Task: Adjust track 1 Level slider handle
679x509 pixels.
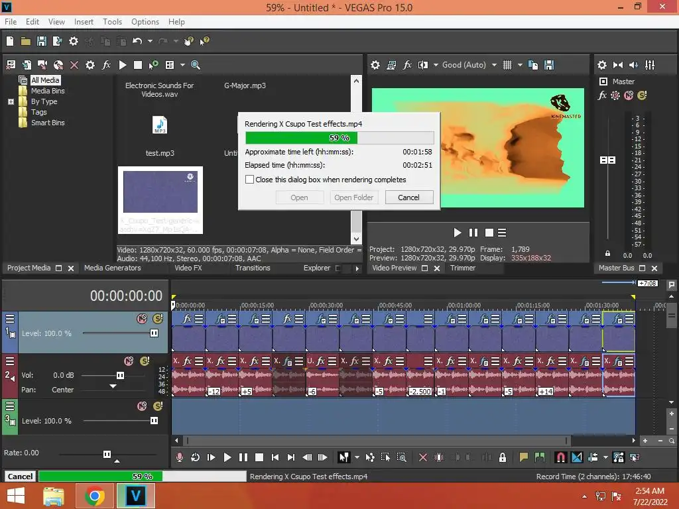Action: click(154, 333)
